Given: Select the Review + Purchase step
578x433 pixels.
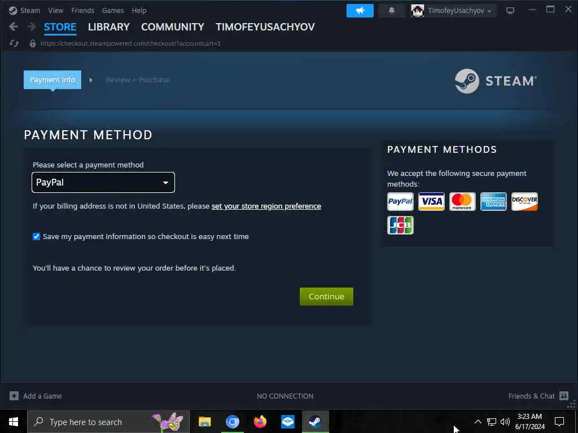Looking at the screenshot, I should (x=138, y=80).
